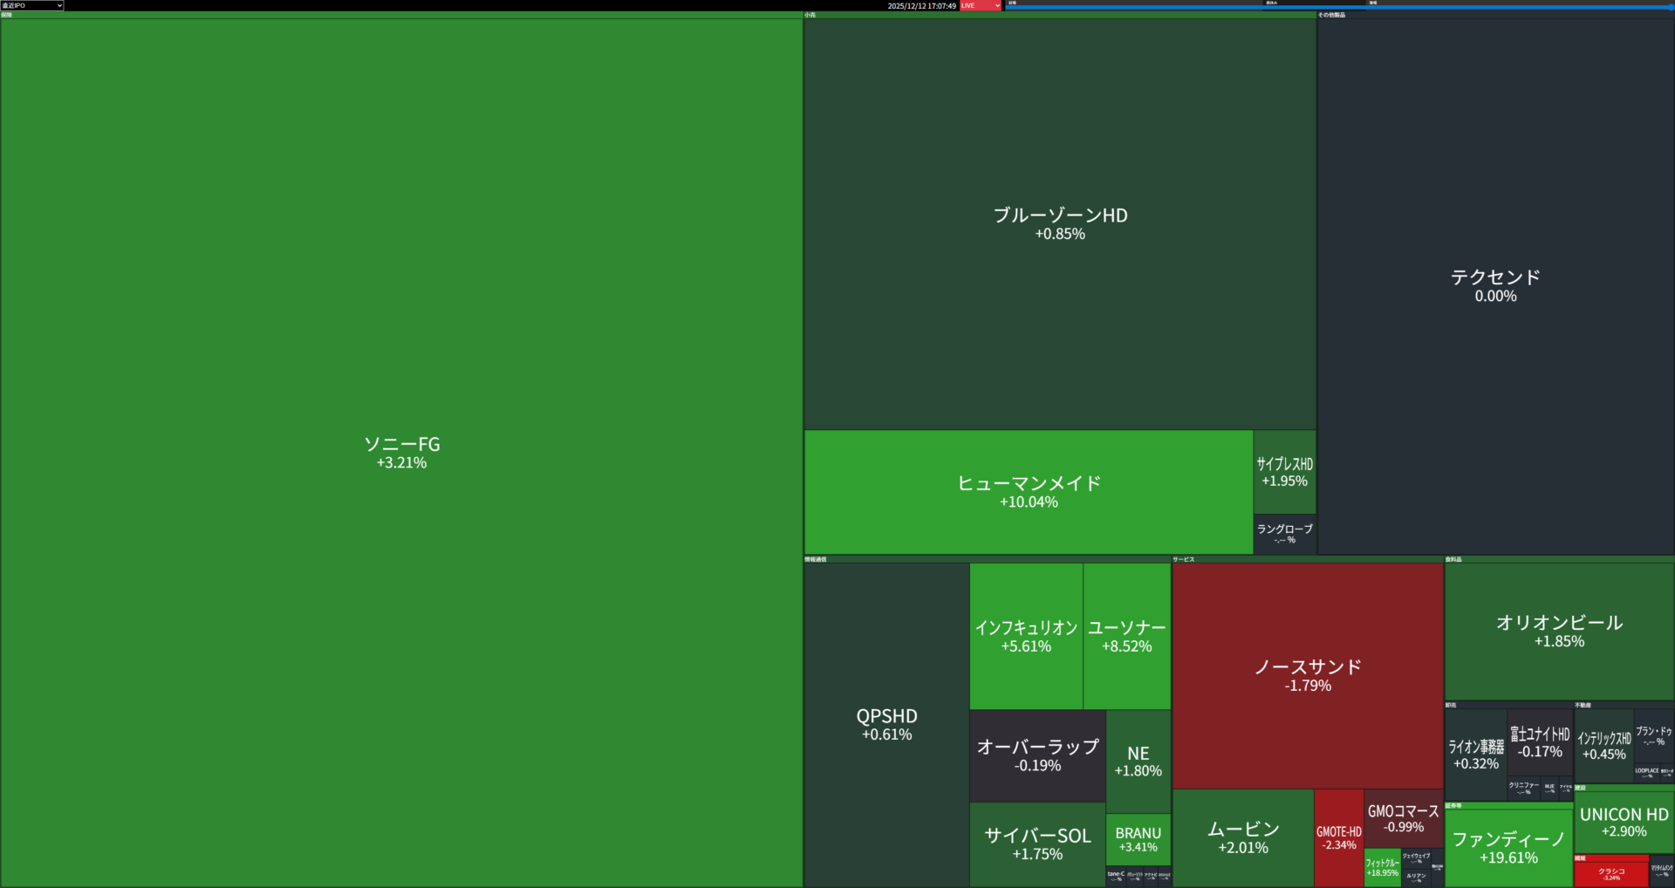Open the オリオンビール tile
1675x888 pixels.
pyautogui.click(x=1559, y=631)
